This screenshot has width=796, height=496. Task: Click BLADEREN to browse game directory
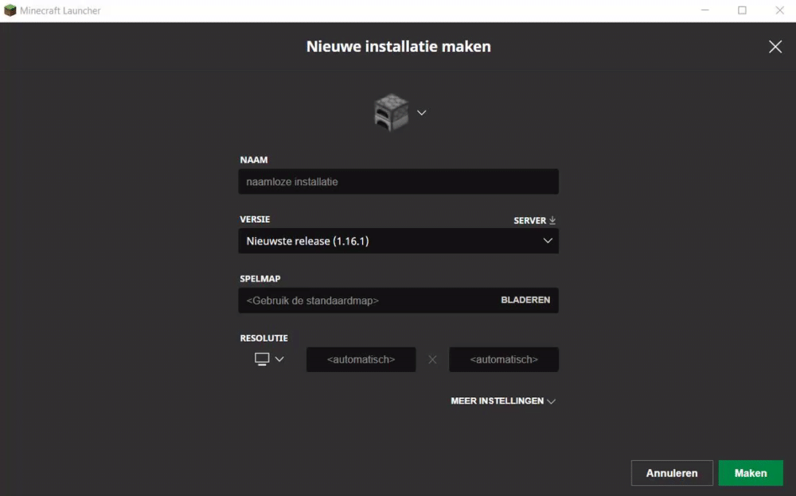[x=525, y=300]
